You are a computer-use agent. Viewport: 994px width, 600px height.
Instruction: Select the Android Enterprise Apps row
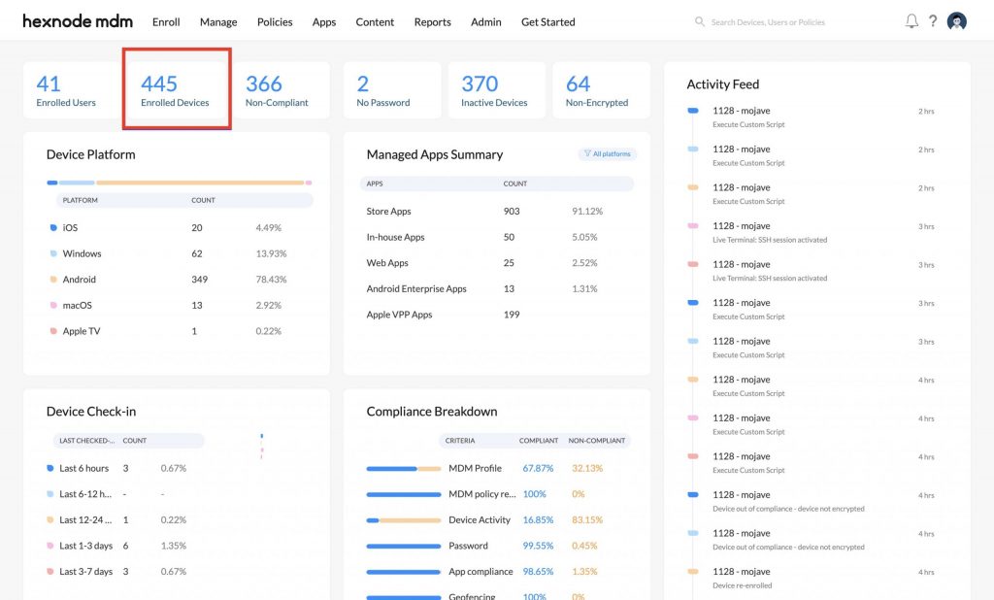(497, 288)
